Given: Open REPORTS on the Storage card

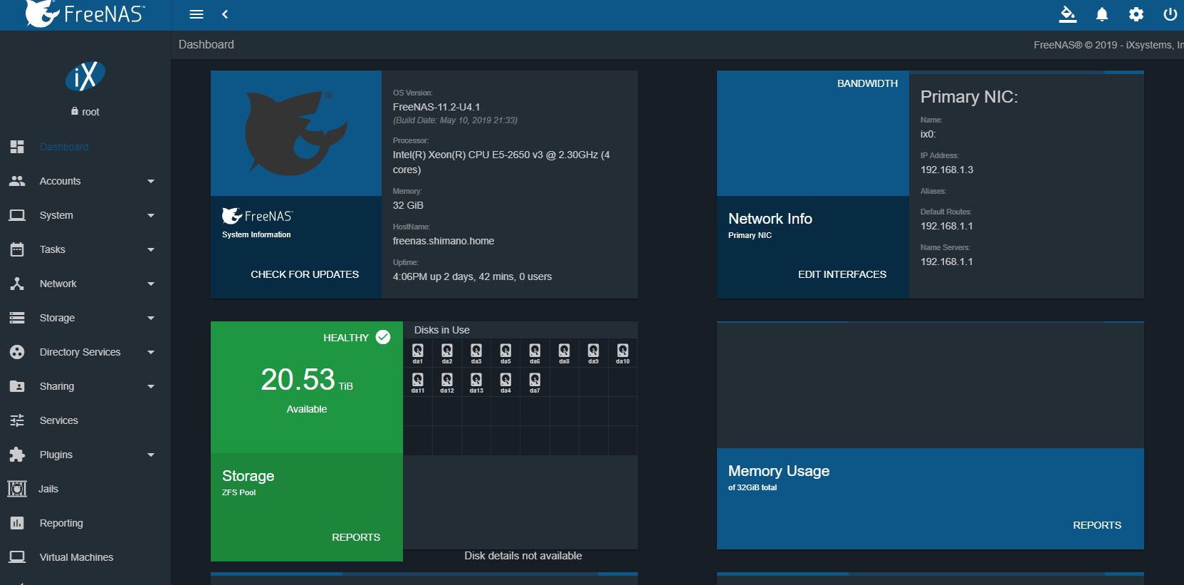Looking at the screenshot, I should coord(356,537).
